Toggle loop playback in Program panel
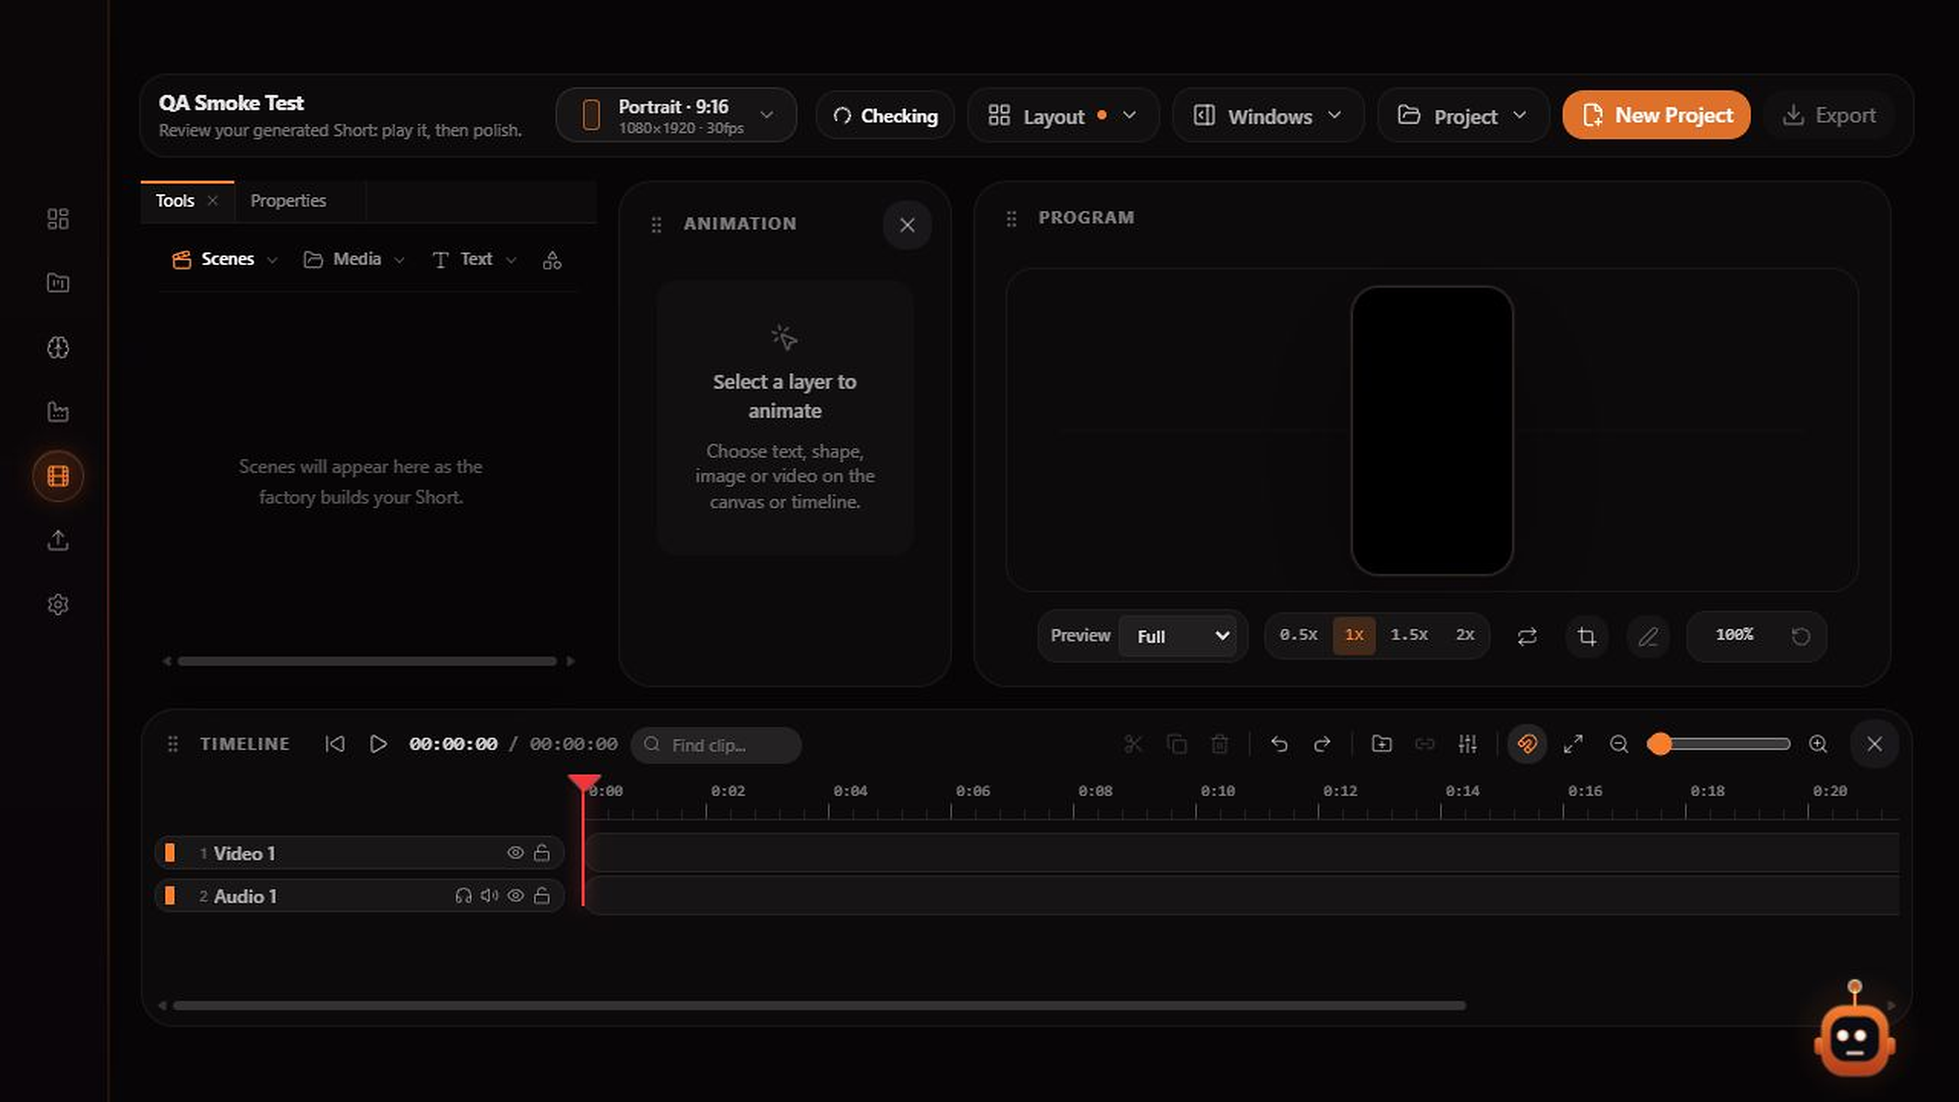The image size is (1959, 1102). (1527, 636)
